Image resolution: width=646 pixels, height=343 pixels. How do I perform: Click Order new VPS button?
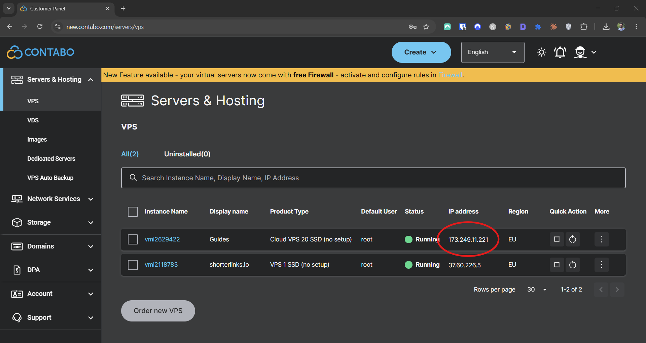tap(158, 311)
